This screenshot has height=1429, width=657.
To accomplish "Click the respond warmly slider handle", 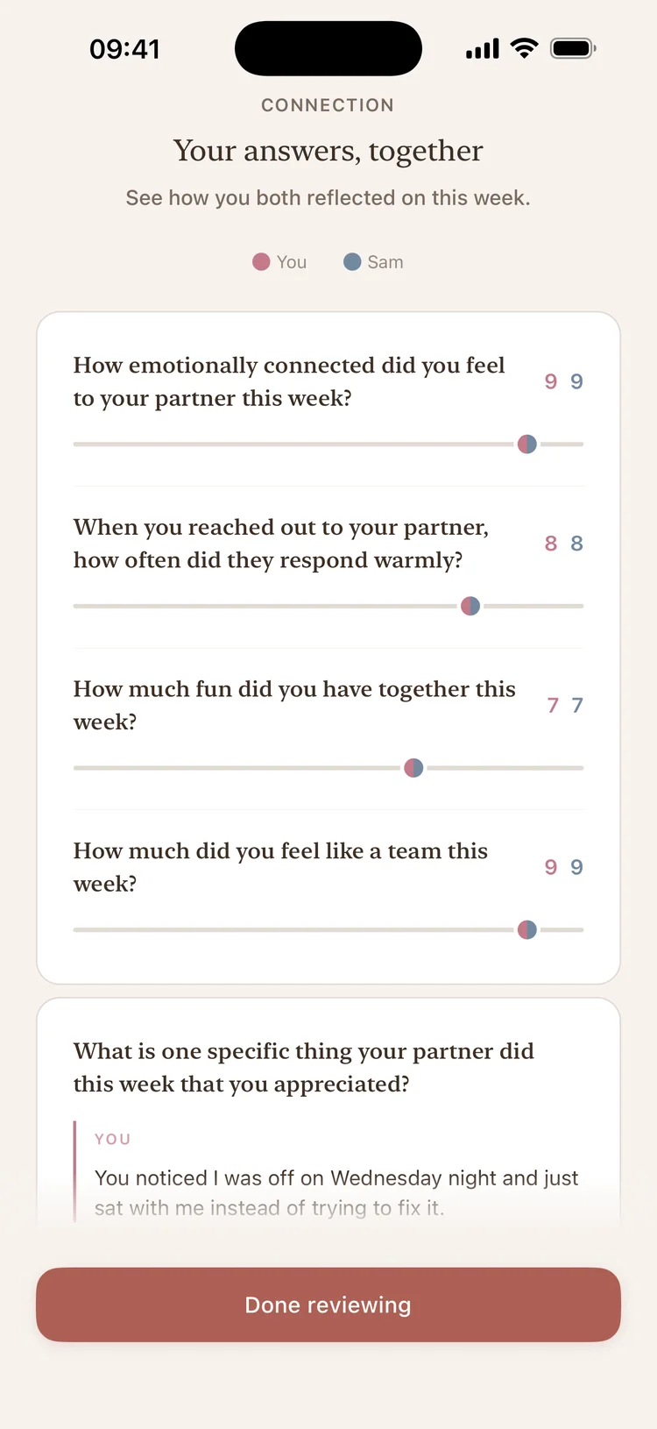I will click(470, 606).
